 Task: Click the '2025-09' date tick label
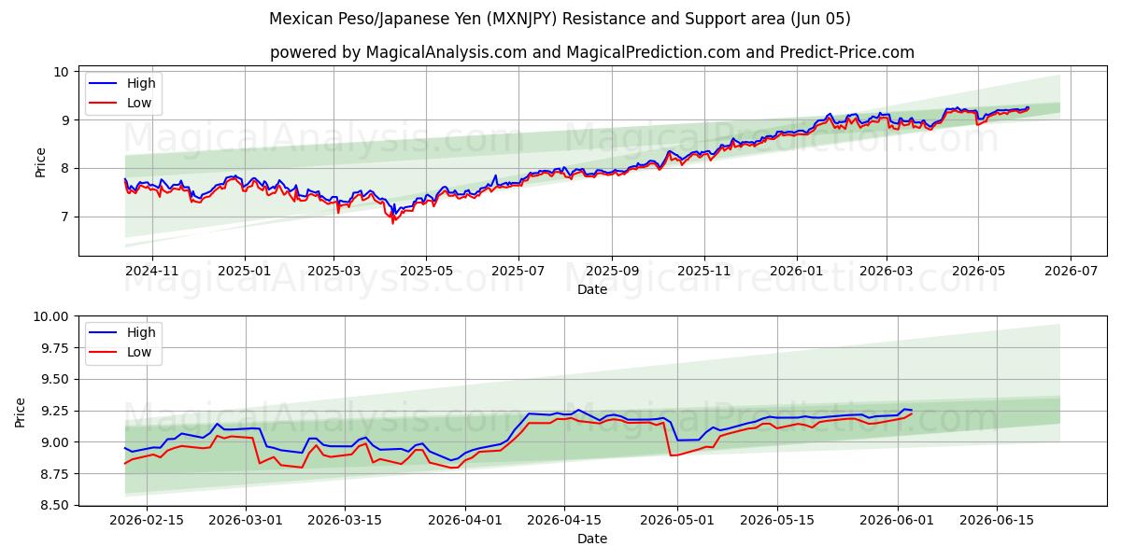[x=612, y=270]
